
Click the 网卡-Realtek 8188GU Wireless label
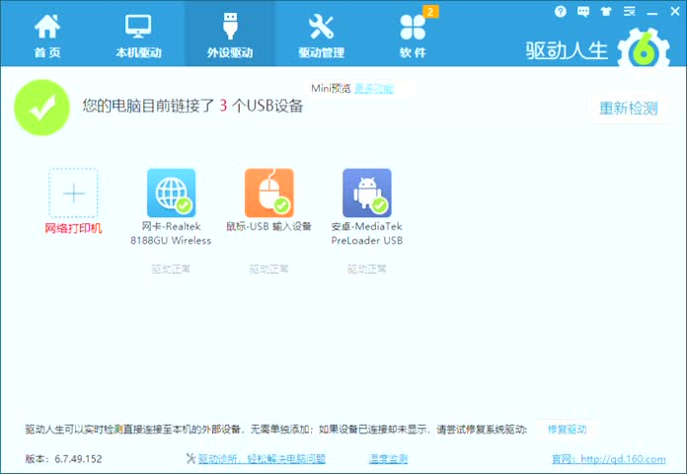171,233
